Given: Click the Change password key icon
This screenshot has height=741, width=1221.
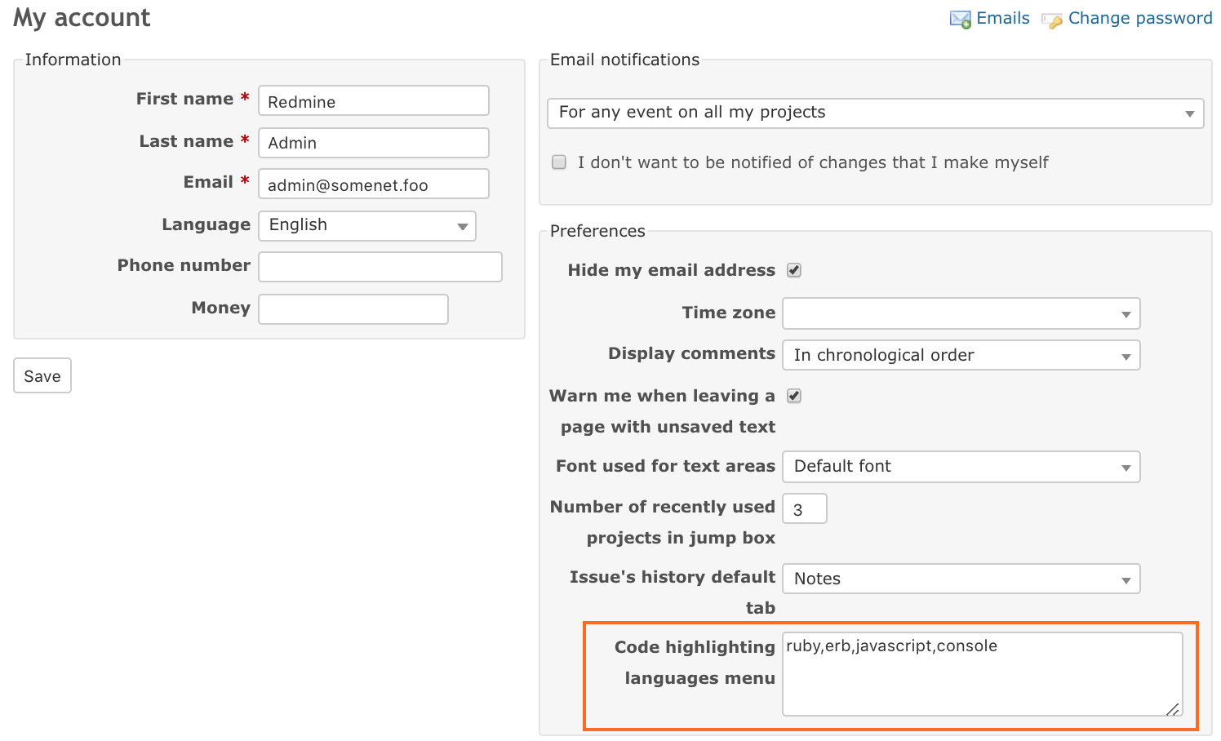Looking at the screenshot, I should (x=1052, y=20).
